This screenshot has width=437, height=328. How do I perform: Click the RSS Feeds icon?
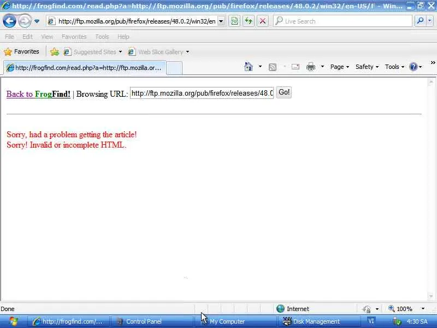click(272, 67)
